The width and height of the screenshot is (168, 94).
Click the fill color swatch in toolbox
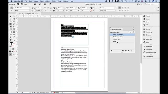[x=11, y=44]
